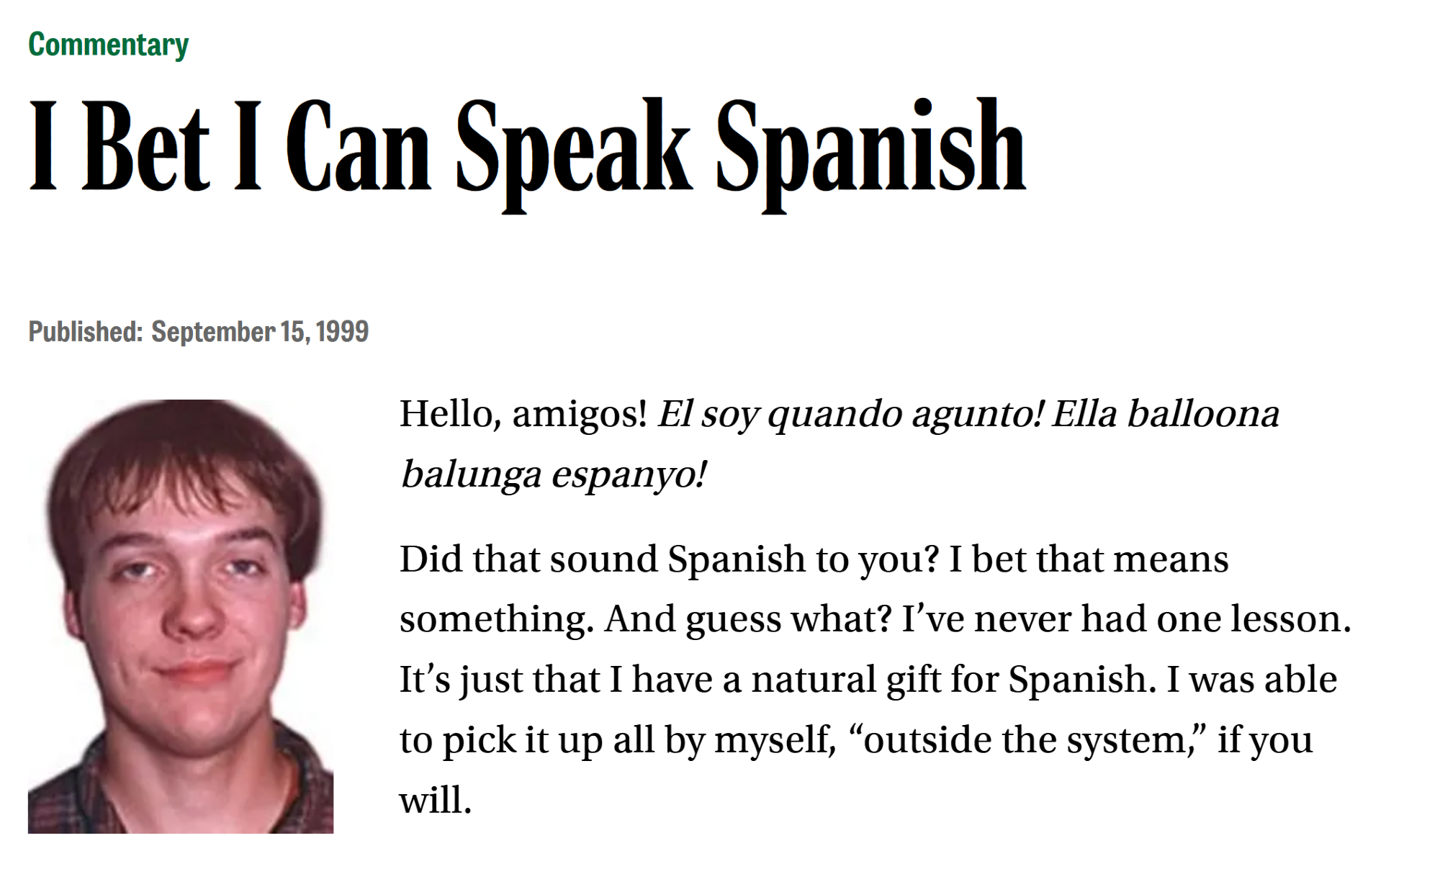Click the word "Speak" in the headline
Viewport: 1440px width, 869px height.
tap(573, 148)
